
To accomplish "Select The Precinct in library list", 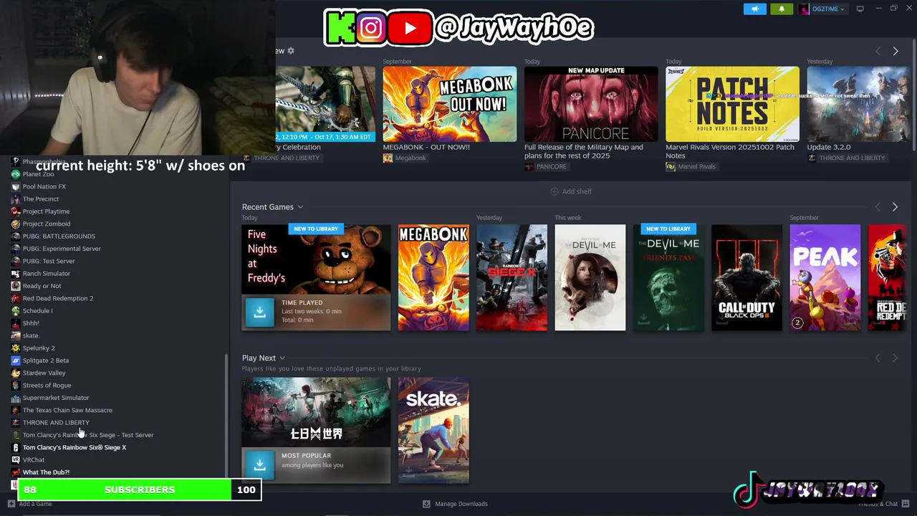I will click(41, 199).
